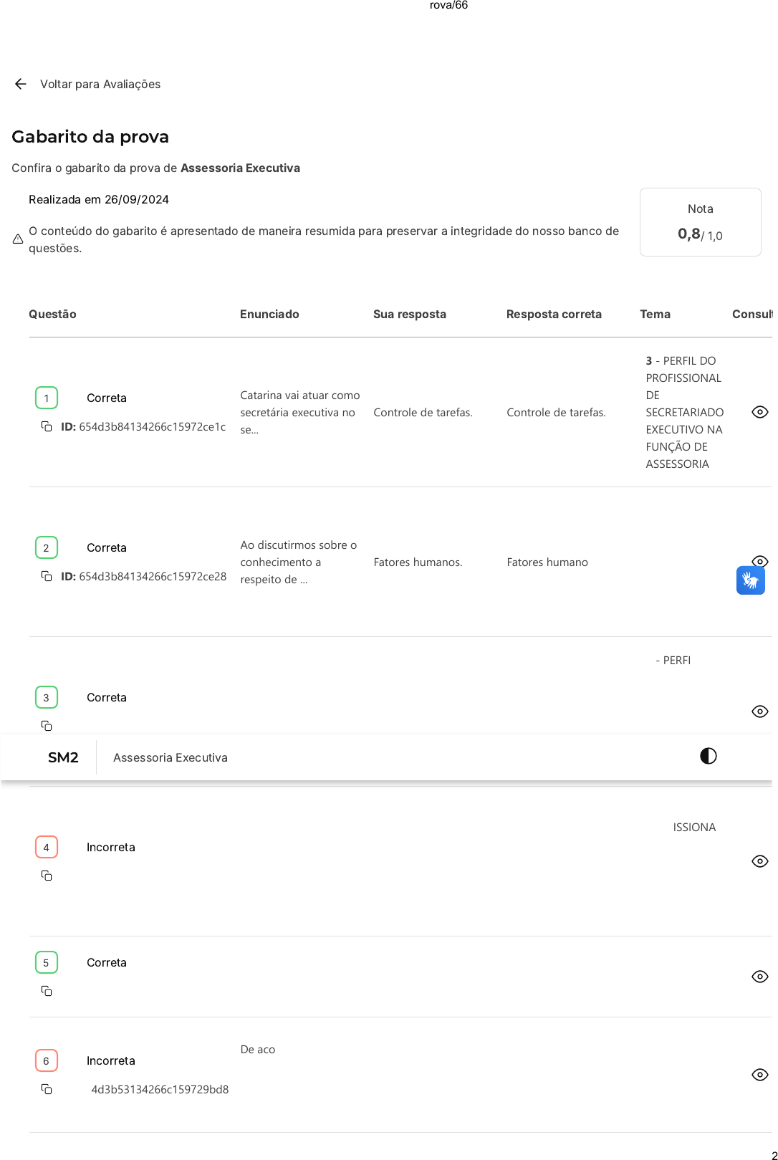Copy the ID of question 3

coord(47,726)
